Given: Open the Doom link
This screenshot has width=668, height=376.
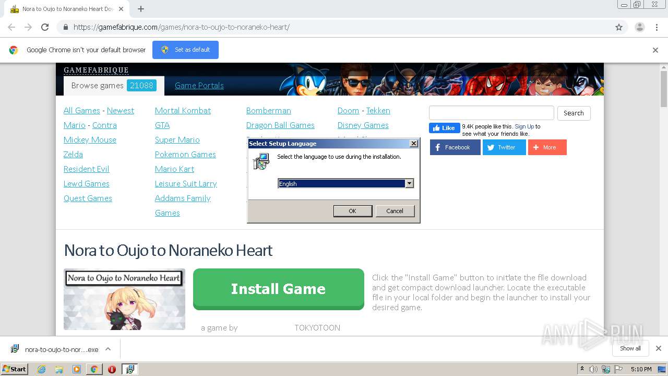Looking at the screenshot, I should tap(348, 111).
